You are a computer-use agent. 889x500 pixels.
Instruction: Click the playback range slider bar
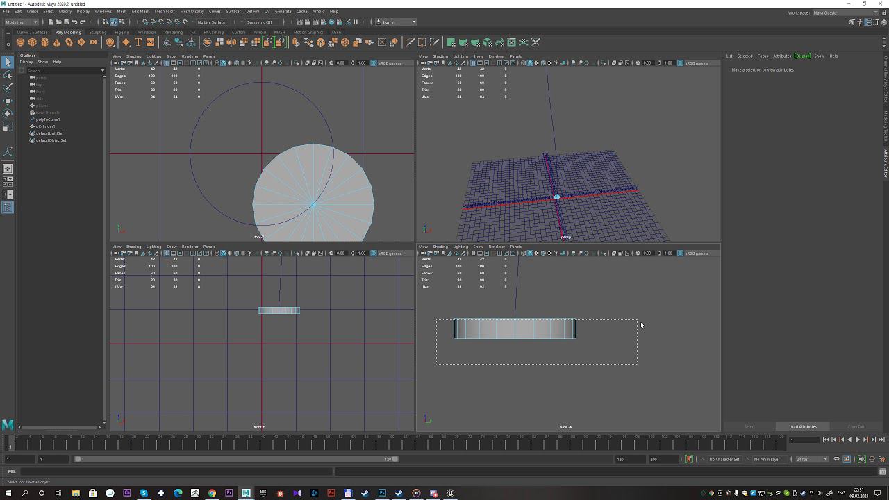pos(236,459)
